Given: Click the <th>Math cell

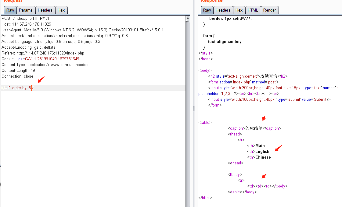Looking at the screenshot, I should click(x=256, y=146).
